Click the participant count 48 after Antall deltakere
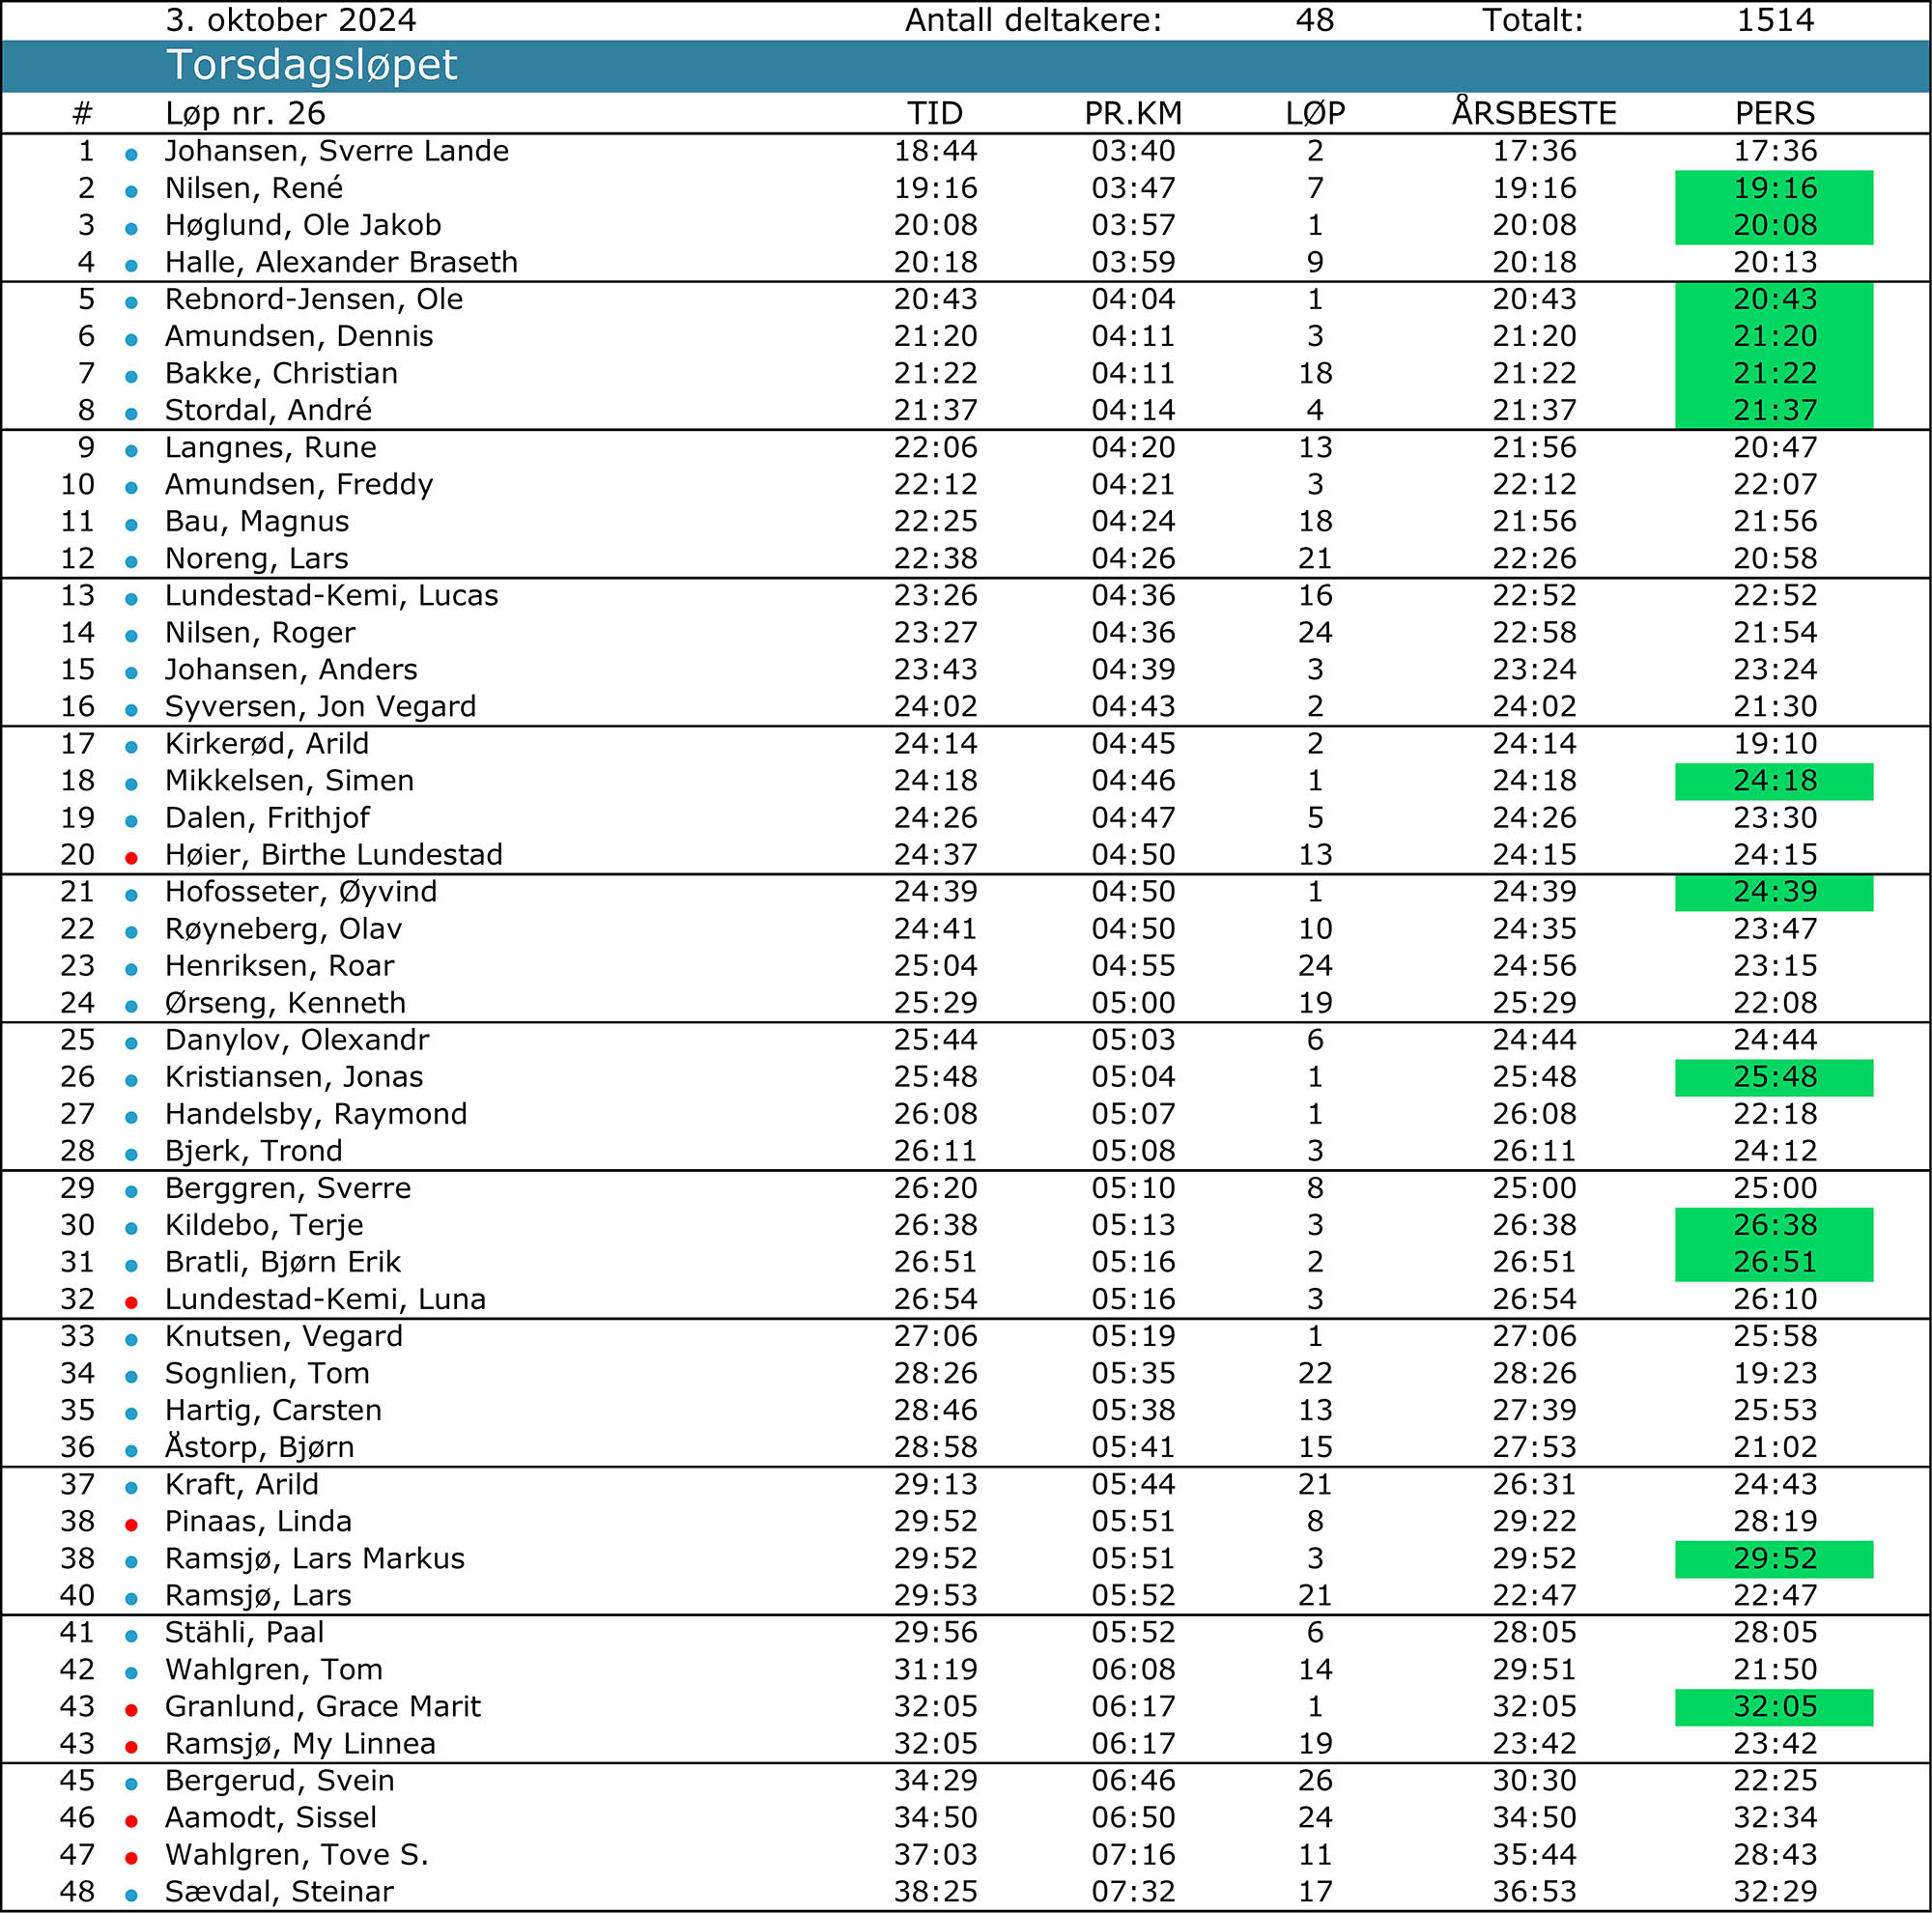The height and width of the screenshot is (1913, 1932). tap(1315, 20)
